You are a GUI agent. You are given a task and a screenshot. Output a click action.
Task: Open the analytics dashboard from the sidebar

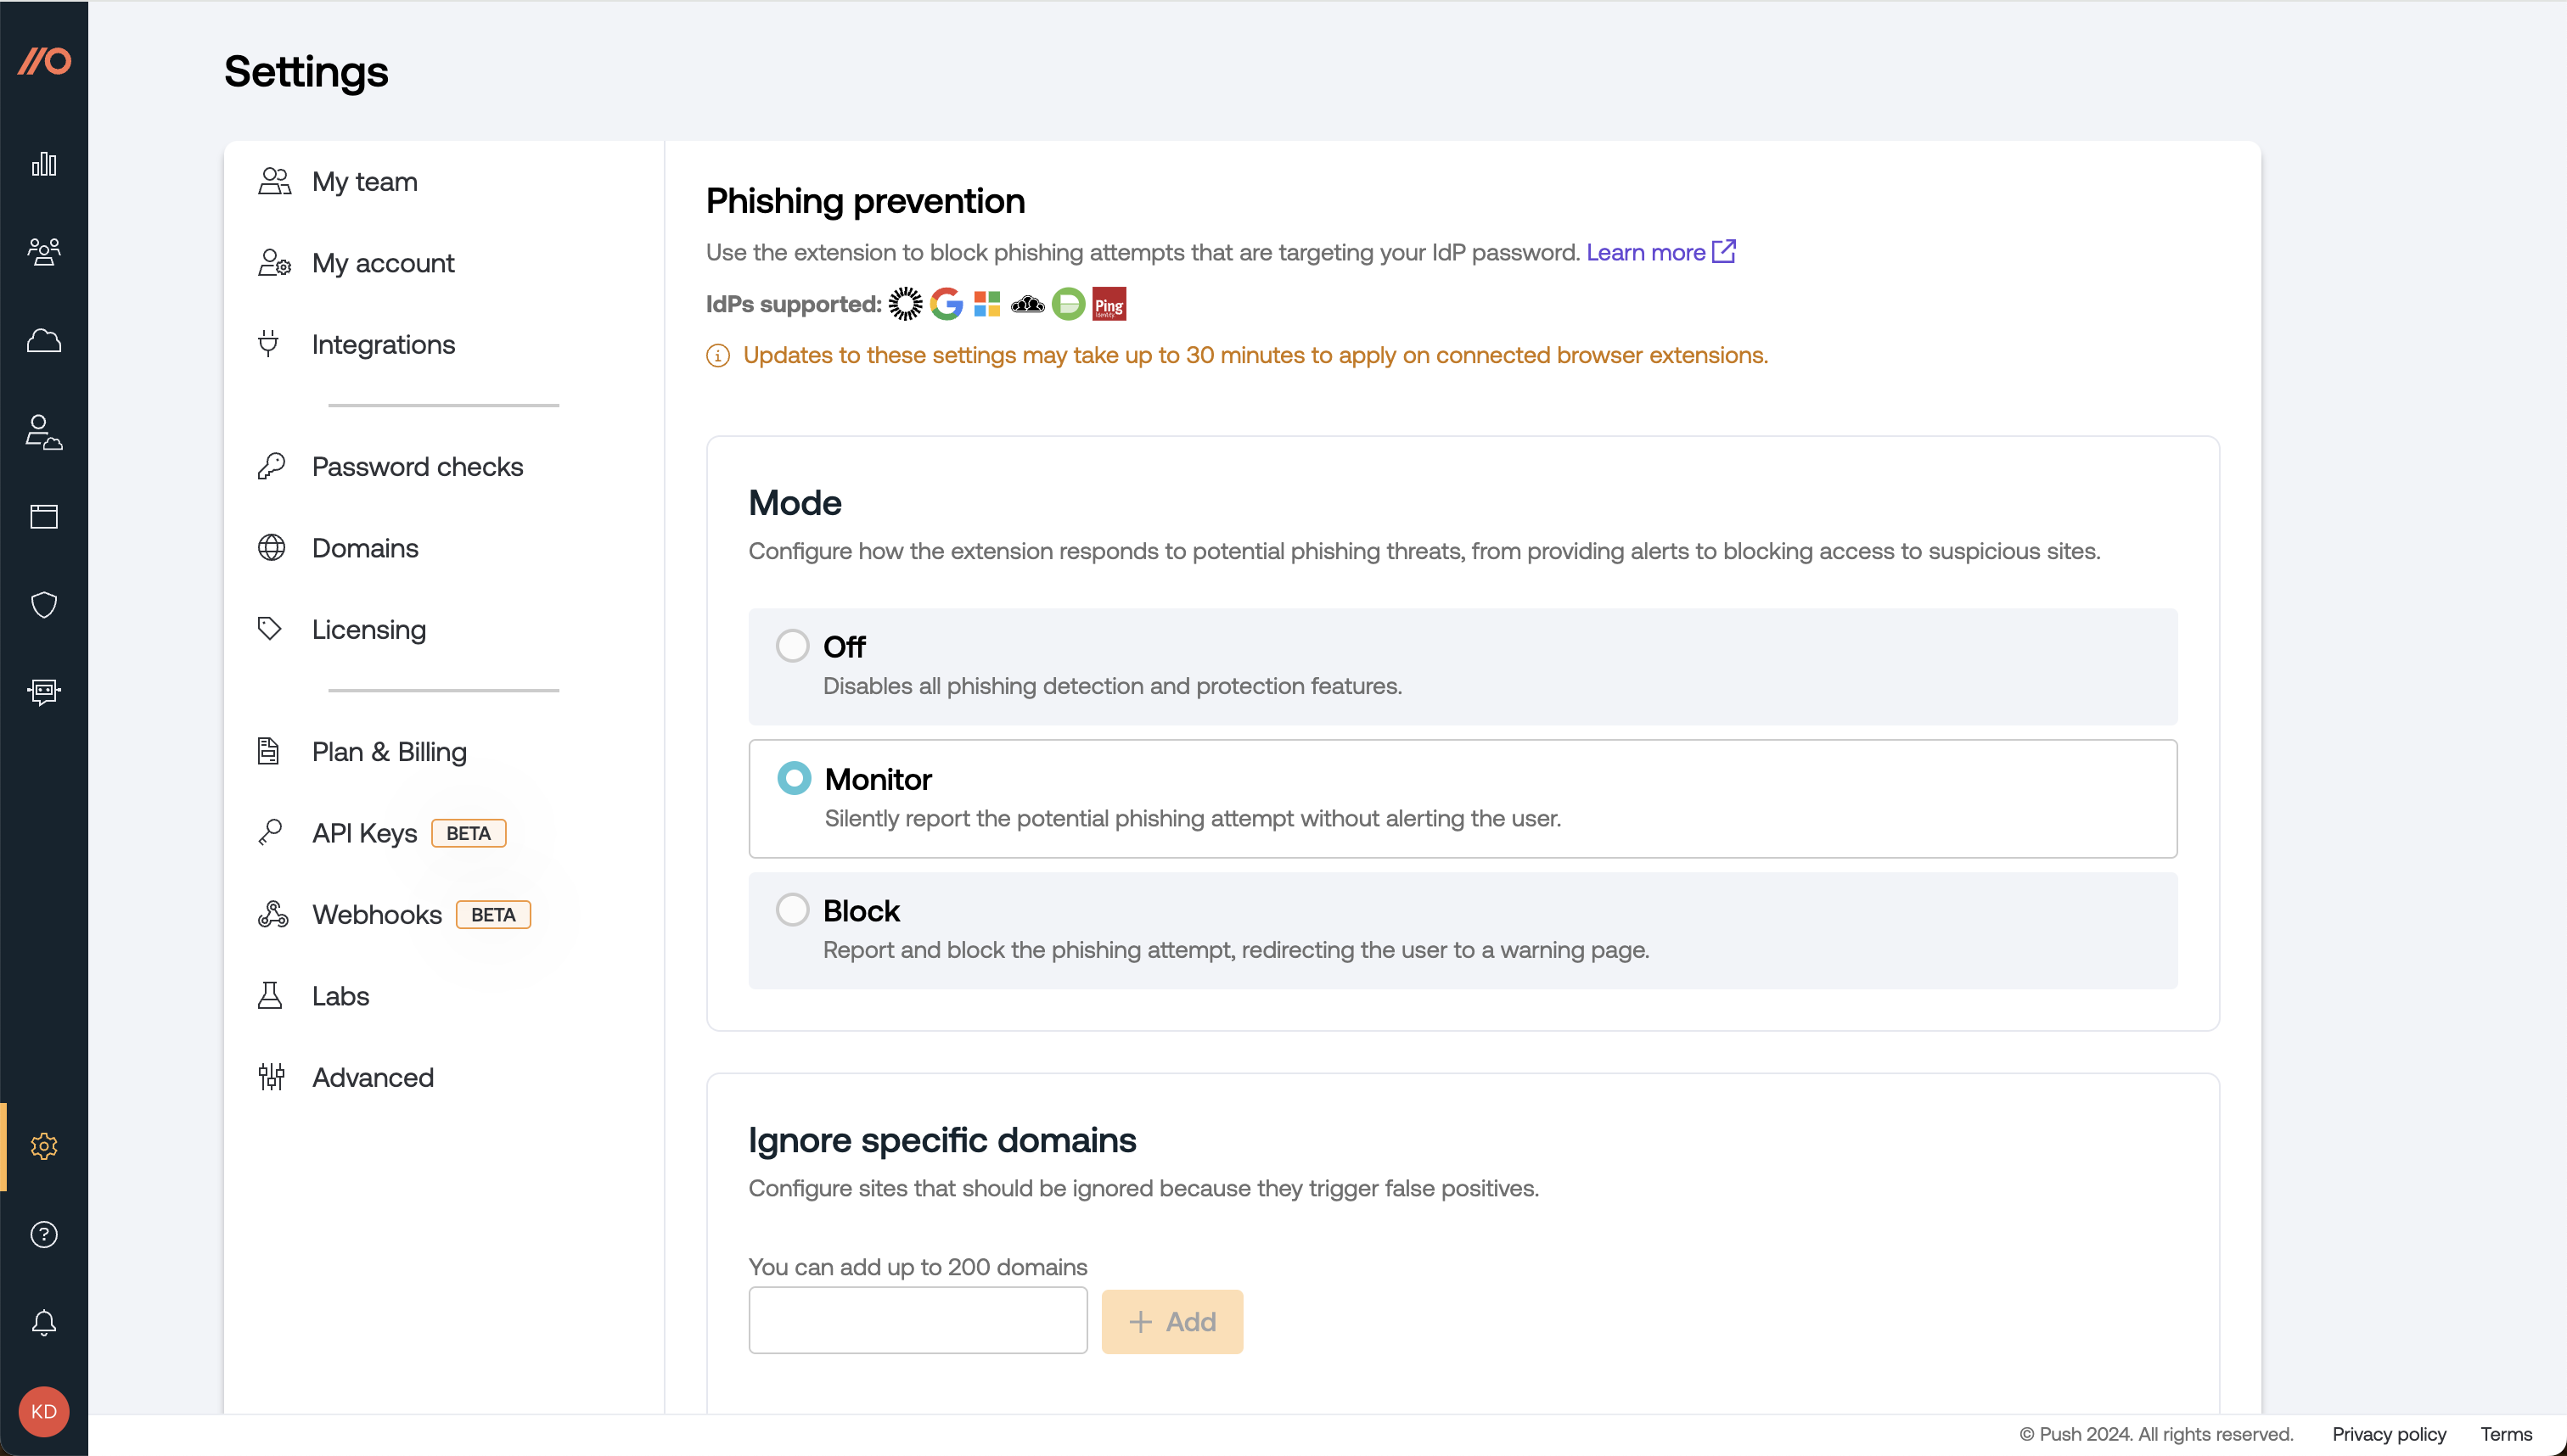(x=43, y=164)
